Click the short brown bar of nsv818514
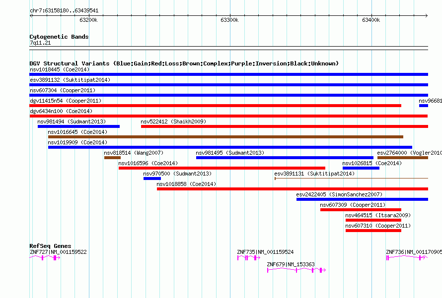The height and width of the screenshot is (298, 442). pyautogui.click(x=112, y=158)
